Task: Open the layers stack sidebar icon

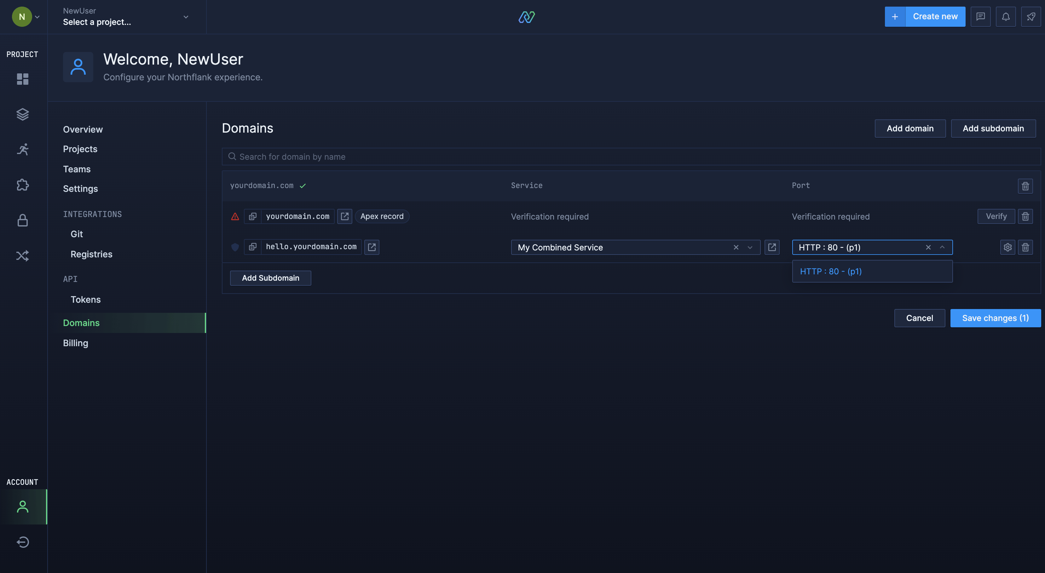Action: point(23,114)
